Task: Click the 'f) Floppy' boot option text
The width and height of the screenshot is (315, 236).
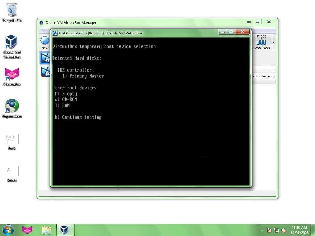Action: (66, 94)
